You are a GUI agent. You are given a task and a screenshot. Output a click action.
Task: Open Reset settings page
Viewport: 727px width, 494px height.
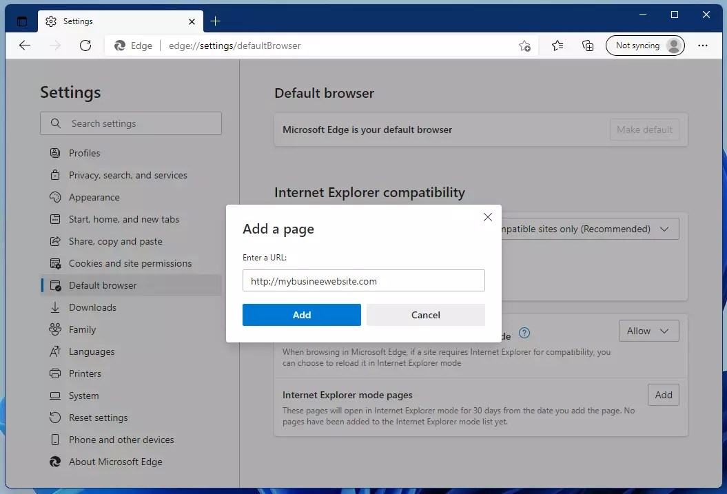131,418
